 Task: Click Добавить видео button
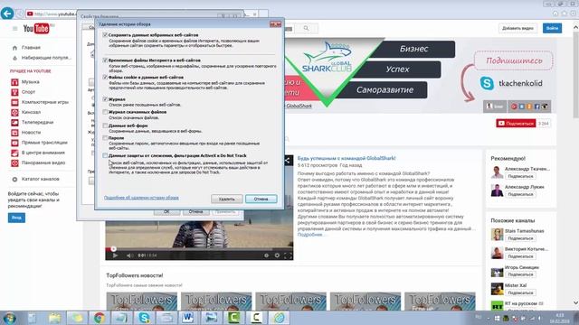click(x=517, y=28)
